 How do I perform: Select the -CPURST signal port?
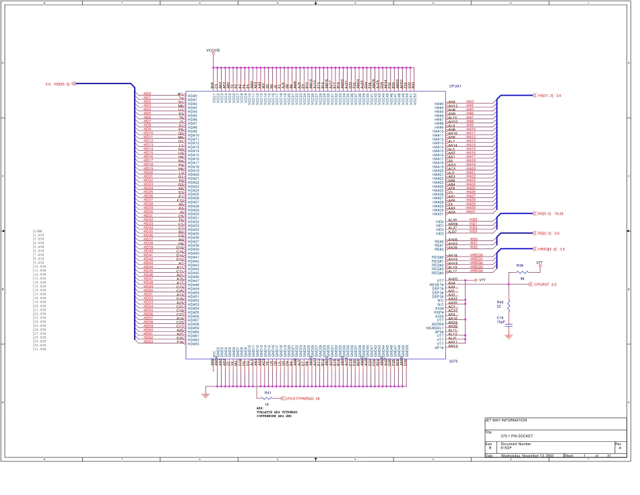click(x=530, y=284)
